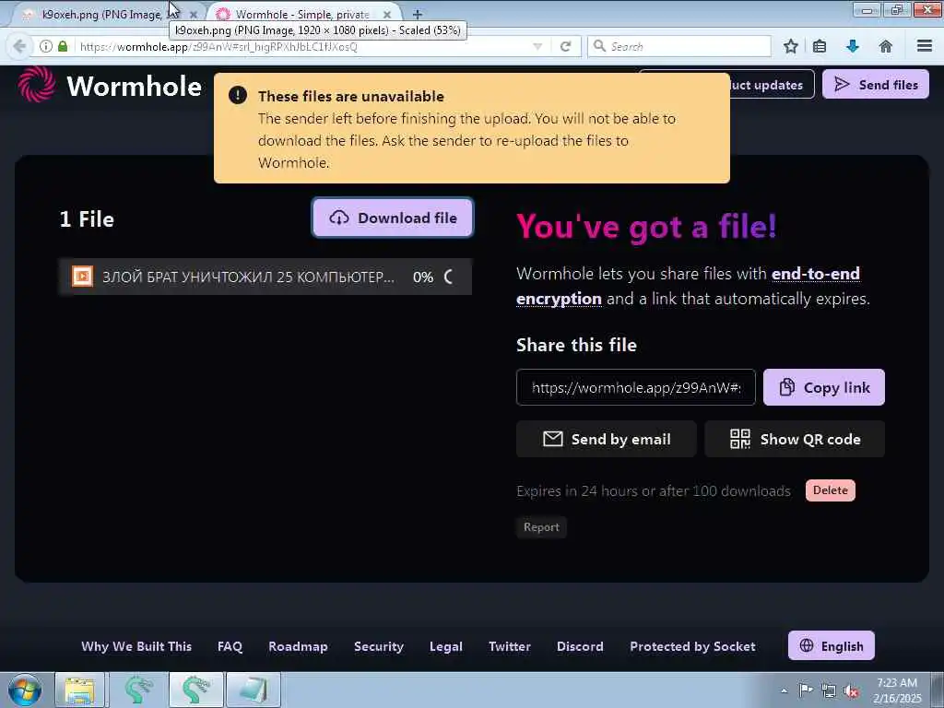The image size is (944, 708).
Task: Click the warning icon in the alert
Action: (x=238, y=95)
